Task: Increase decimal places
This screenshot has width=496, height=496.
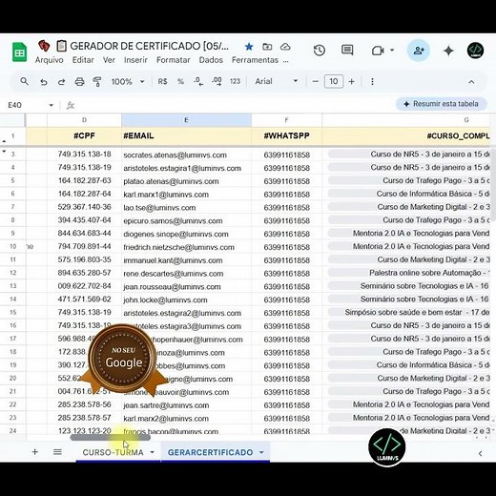Action: [217, 81]
